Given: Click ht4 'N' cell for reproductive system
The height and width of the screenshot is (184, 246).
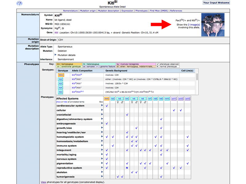Looking at the screenshot, I should 127,168.
